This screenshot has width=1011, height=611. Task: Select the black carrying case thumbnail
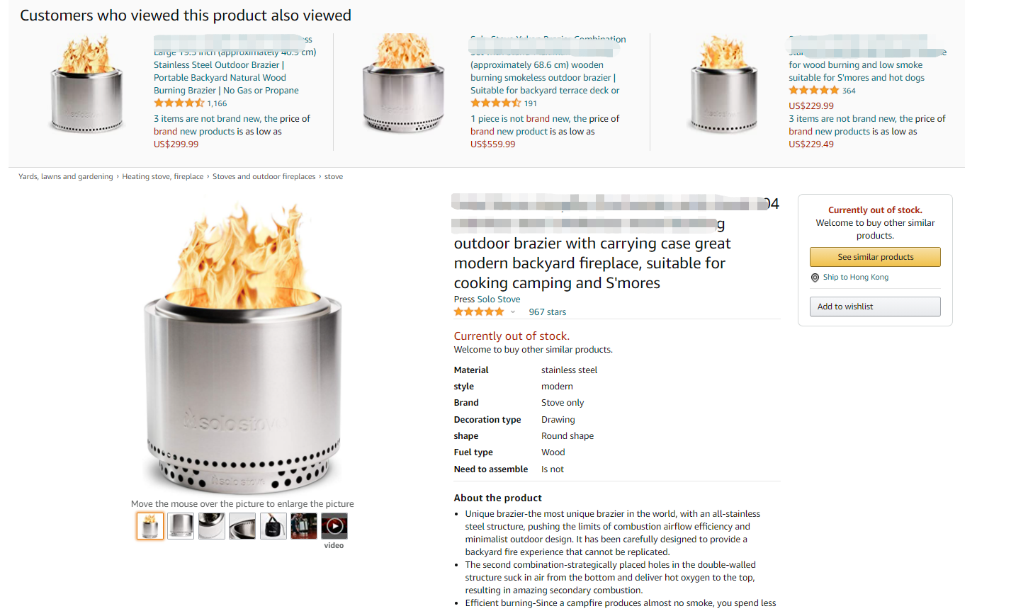pos(273,526)
